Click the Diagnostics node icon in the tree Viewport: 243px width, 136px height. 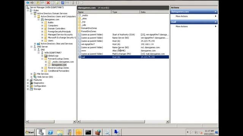pos(31,83)
